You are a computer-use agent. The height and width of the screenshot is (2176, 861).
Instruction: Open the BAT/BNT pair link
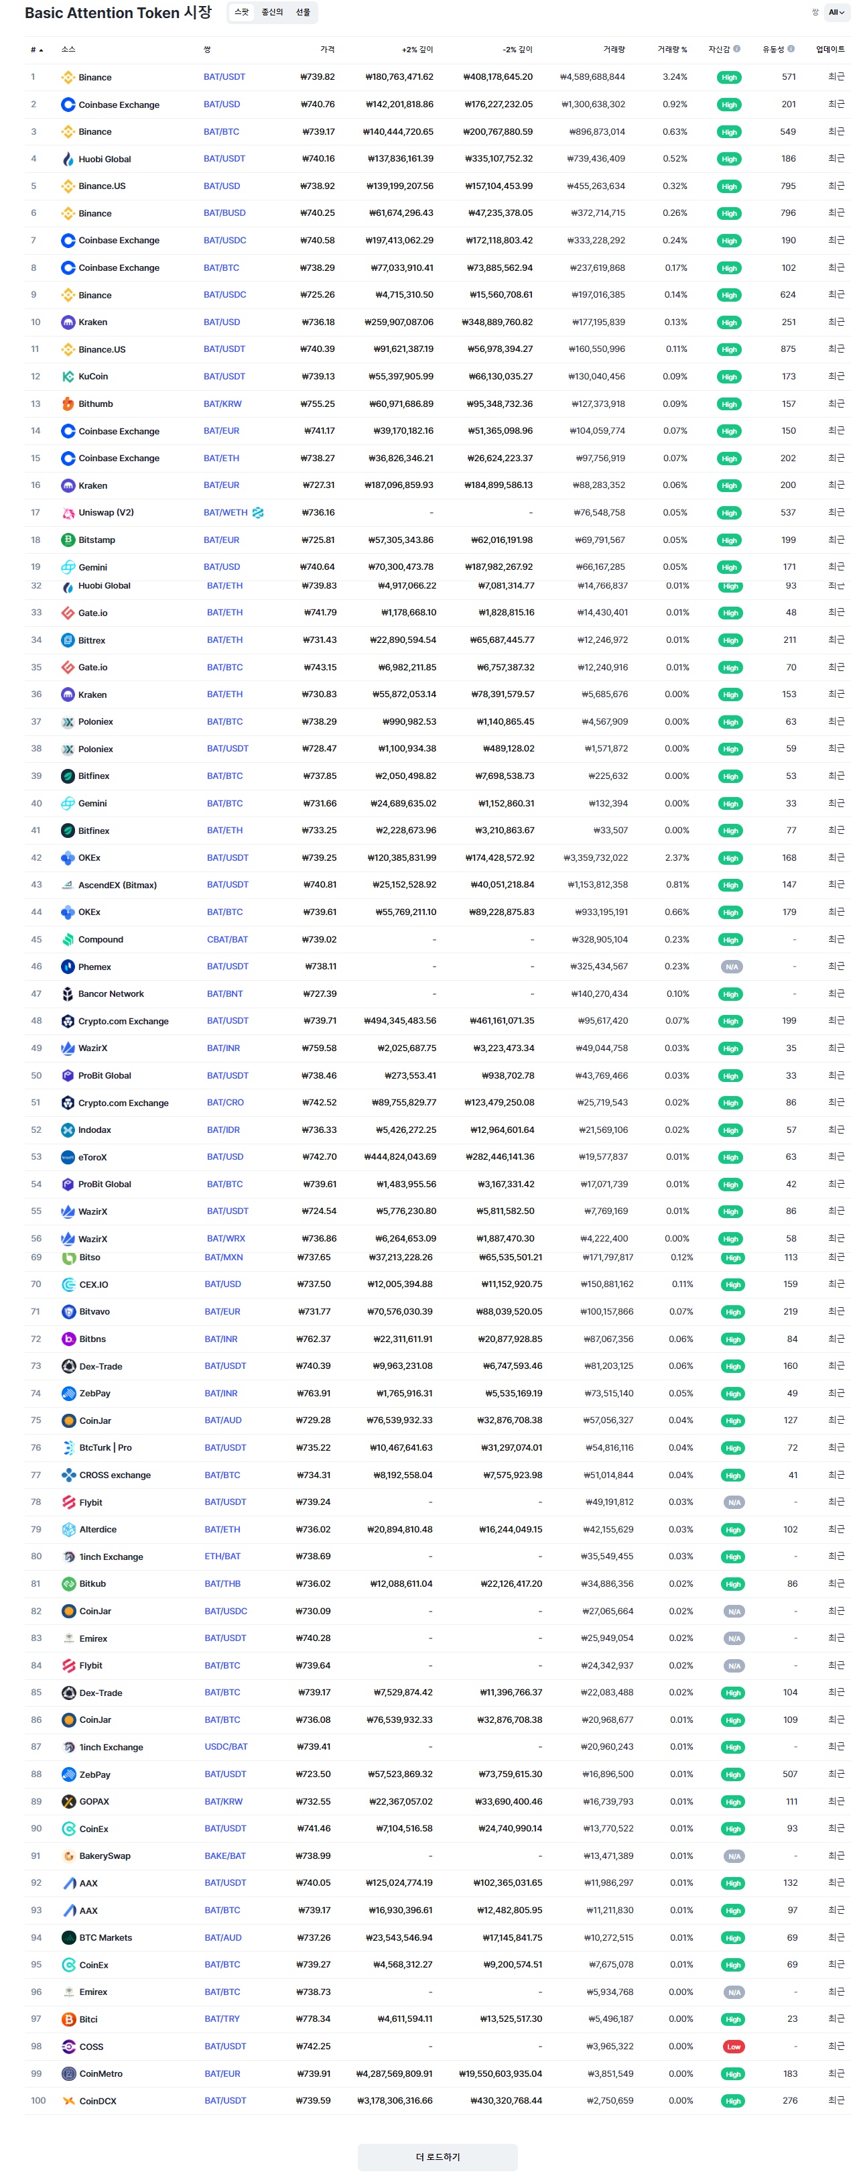(x=224, y=994)
